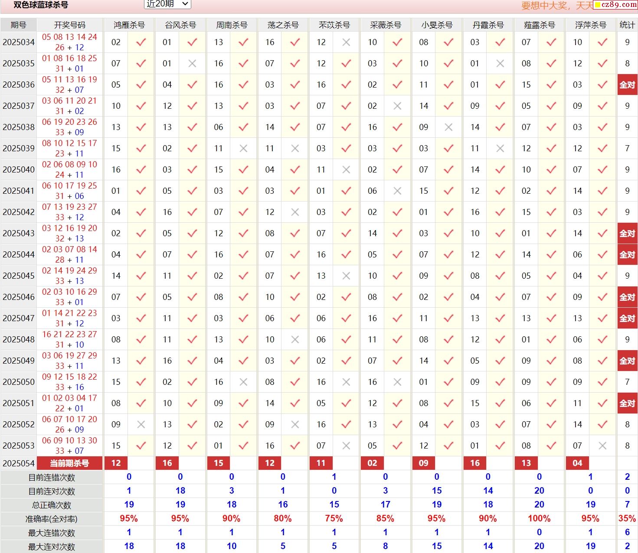Click the red 09 under 小旻杀号 for 2025054

[x=423, y=463]
